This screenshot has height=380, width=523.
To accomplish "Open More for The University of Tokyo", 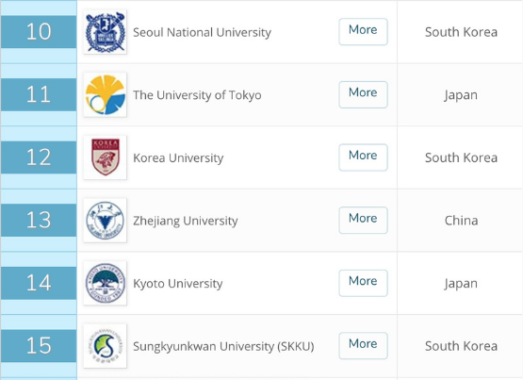I will tap(363, 94).
